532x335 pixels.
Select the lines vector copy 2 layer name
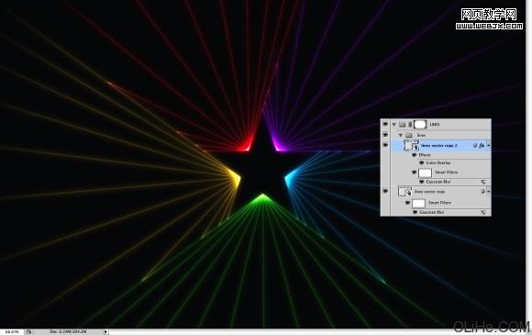point(438,146)
